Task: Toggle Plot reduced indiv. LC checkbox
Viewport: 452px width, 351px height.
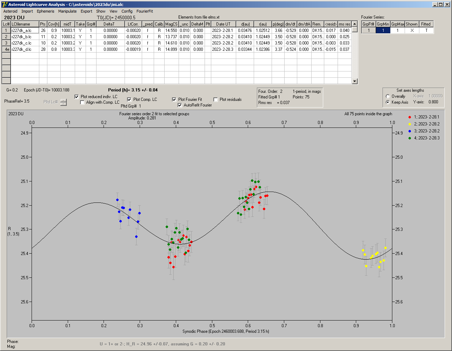Action: (x=77, y=96)
